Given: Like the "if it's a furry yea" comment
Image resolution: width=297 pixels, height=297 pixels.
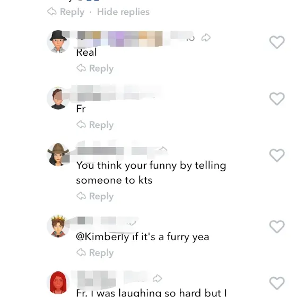Looking at the screenshot, I should click(277, 226).
